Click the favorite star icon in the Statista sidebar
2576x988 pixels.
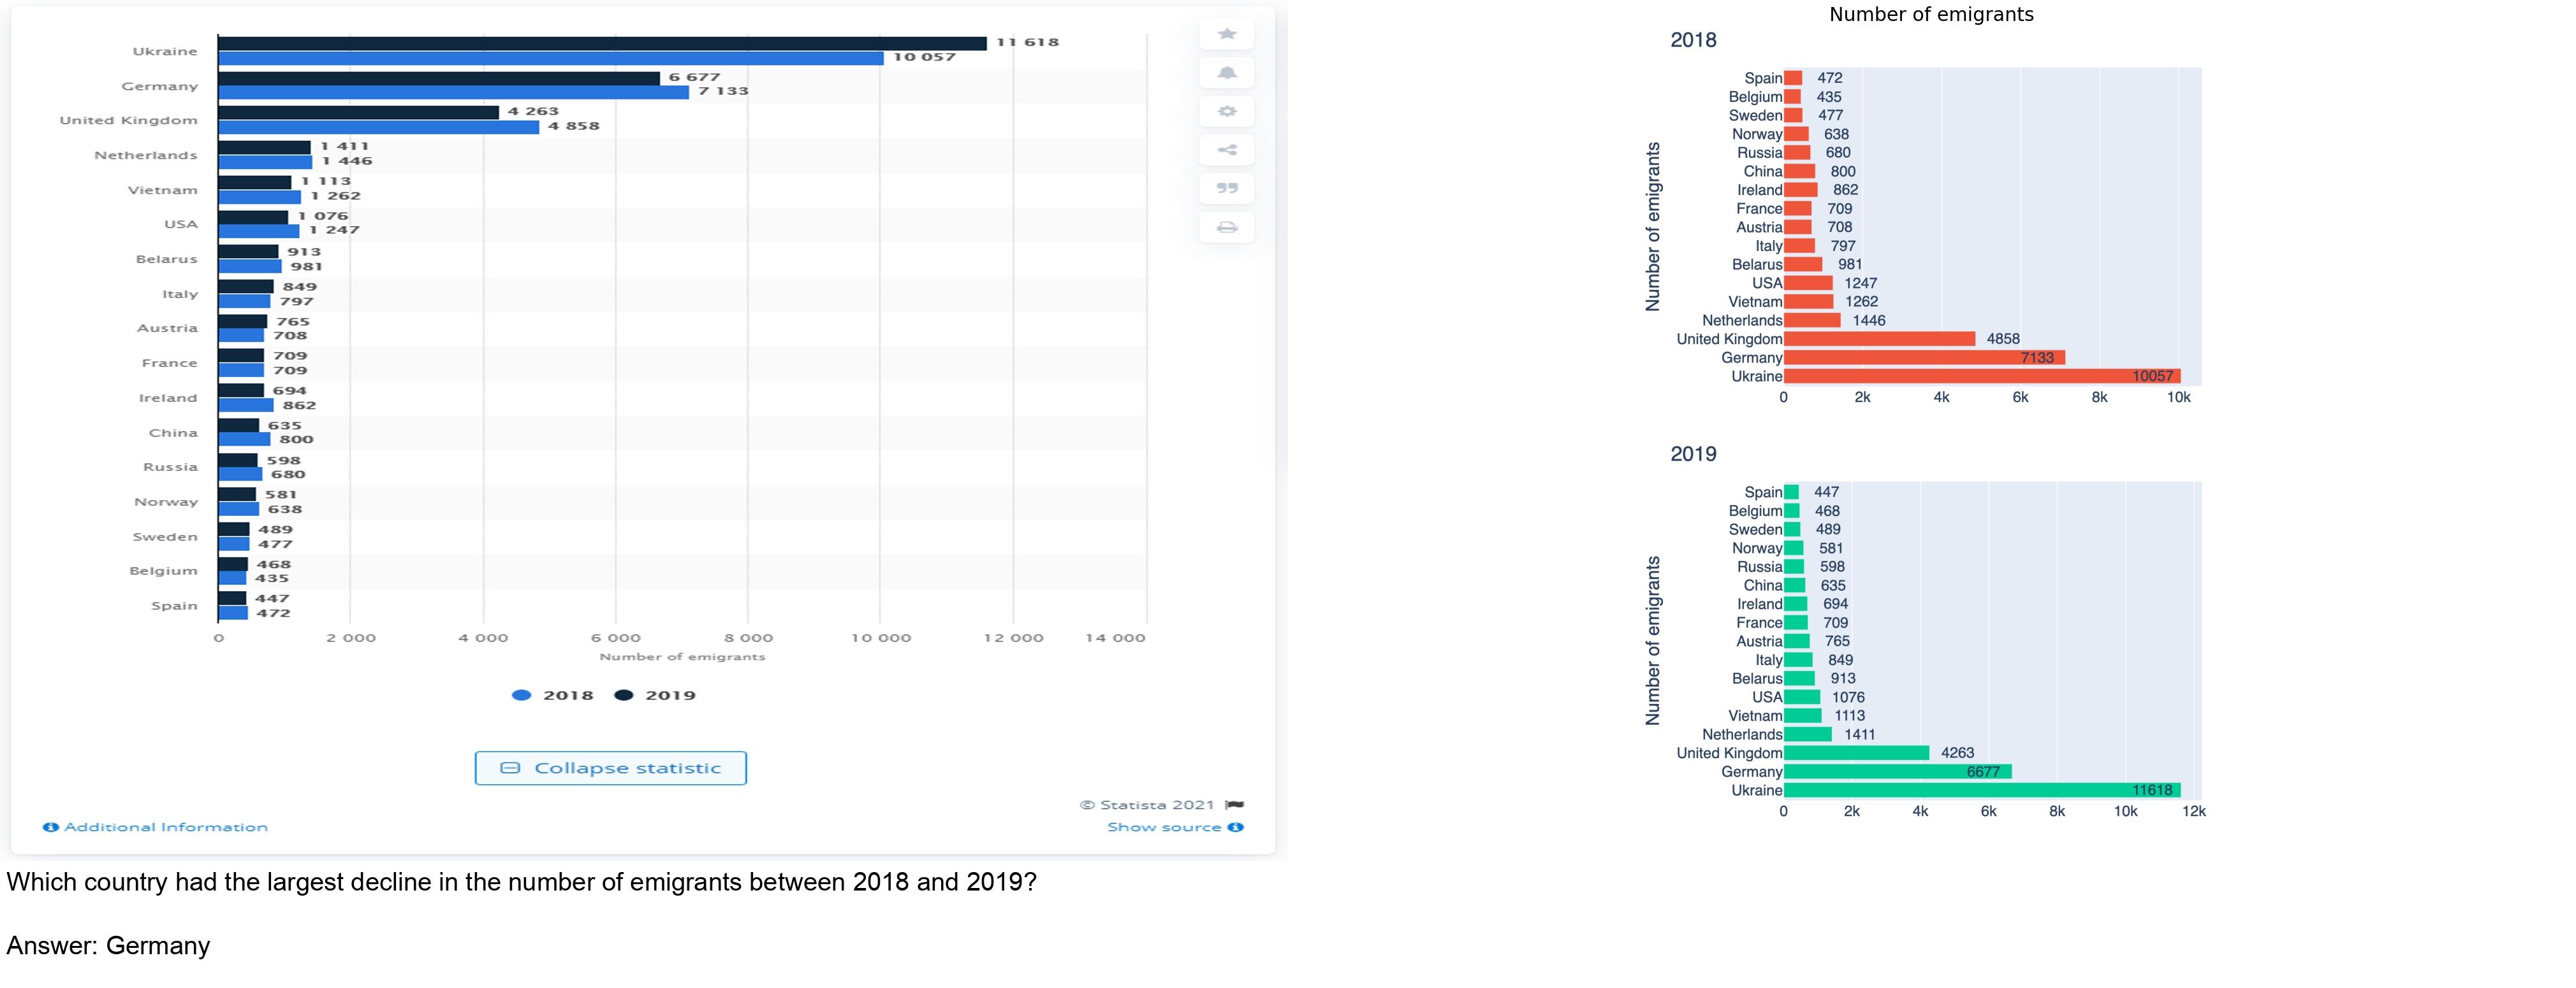click(x=1227, y=34)
